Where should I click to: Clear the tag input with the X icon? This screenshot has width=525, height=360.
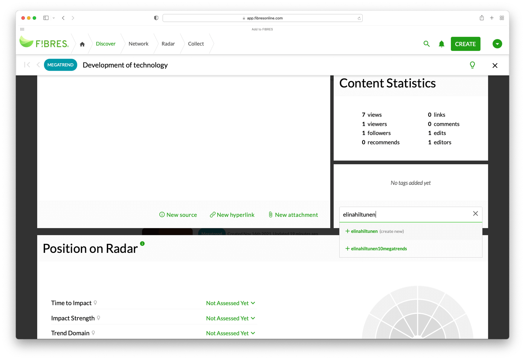click(x=475, y=214)
